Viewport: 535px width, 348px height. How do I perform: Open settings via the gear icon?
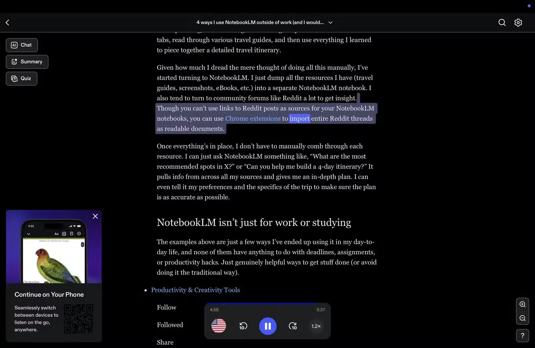(x=518, y=22)
